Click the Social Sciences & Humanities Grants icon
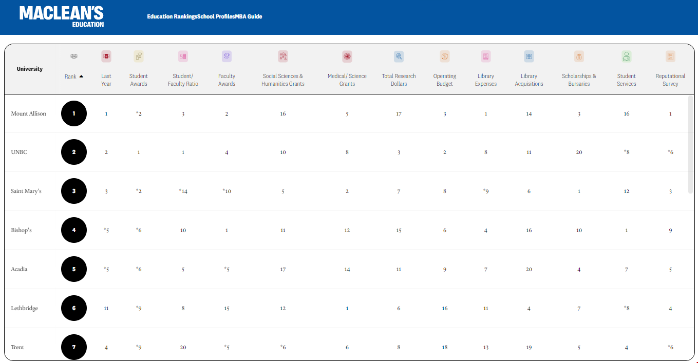Screen dimensions: 698x363 coord(283,56)
